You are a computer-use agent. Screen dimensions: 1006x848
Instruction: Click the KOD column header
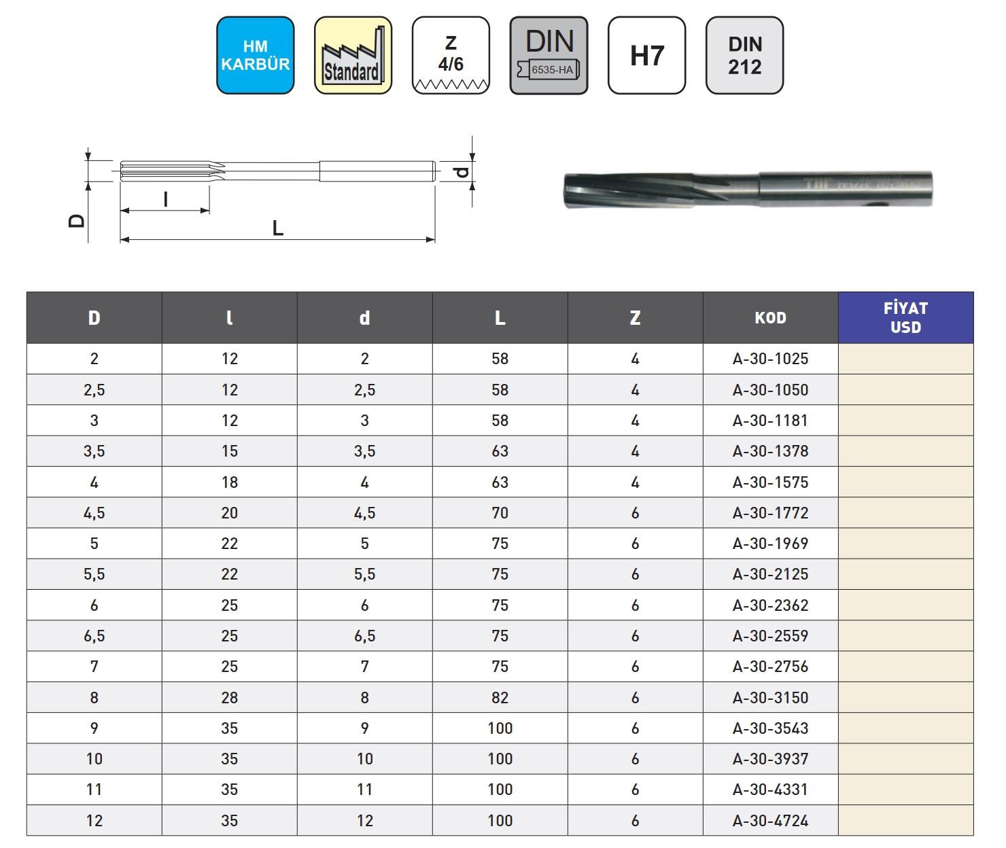770,318
